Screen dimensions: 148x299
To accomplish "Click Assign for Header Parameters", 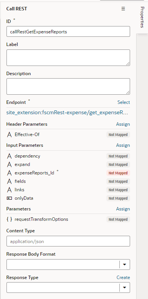I will tap(123, 124).
